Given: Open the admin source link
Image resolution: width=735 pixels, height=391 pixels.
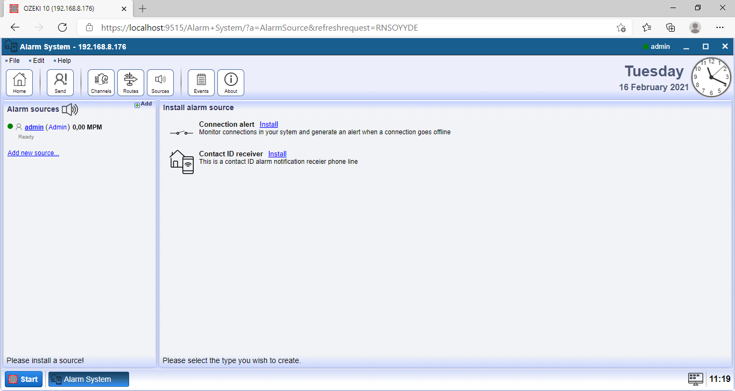Looking at the screenshot, I should point(34,127).
